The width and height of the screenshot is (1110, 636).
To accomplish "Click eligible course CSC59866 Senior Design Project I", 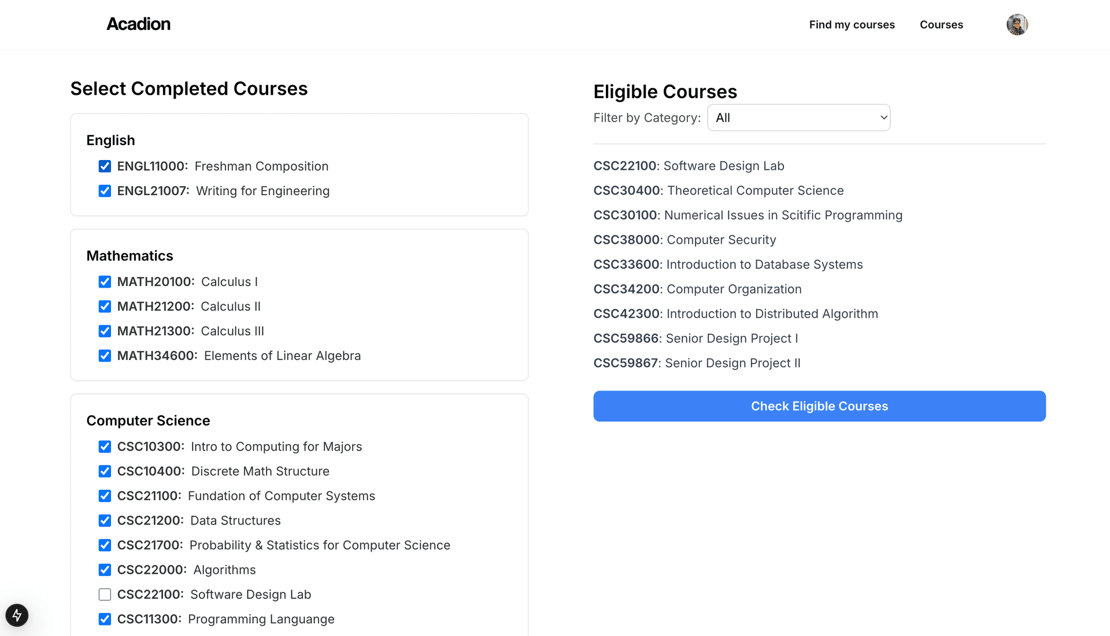I will click(695, 339).
